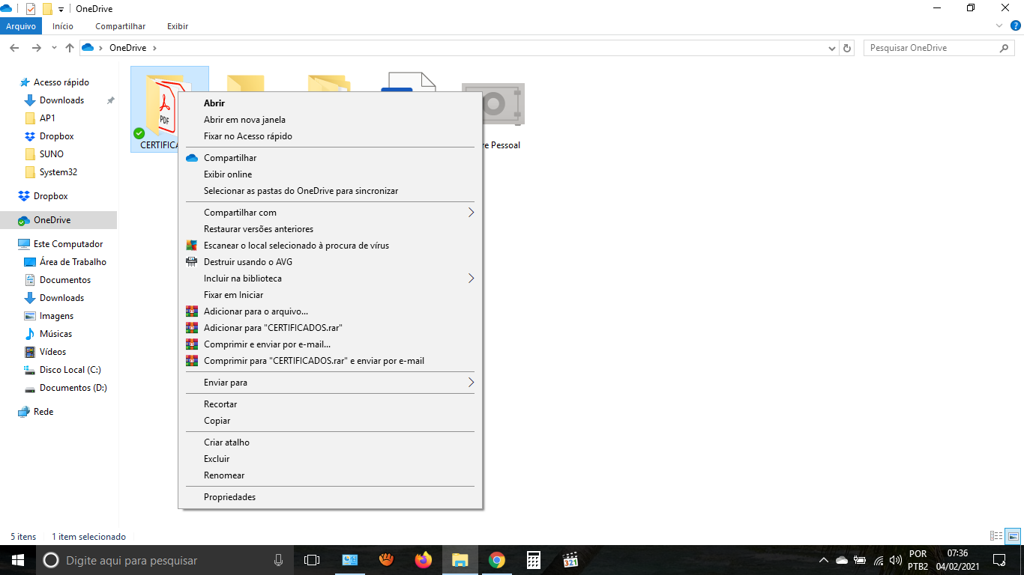
Task: Open the Exibir ribbon tab
Action: pyautogui.click(x=178, y=26)
